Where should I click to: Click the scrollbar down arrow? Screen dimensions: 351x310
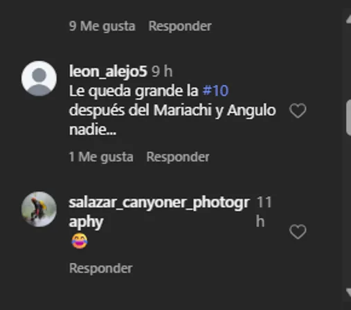(348, 293)
